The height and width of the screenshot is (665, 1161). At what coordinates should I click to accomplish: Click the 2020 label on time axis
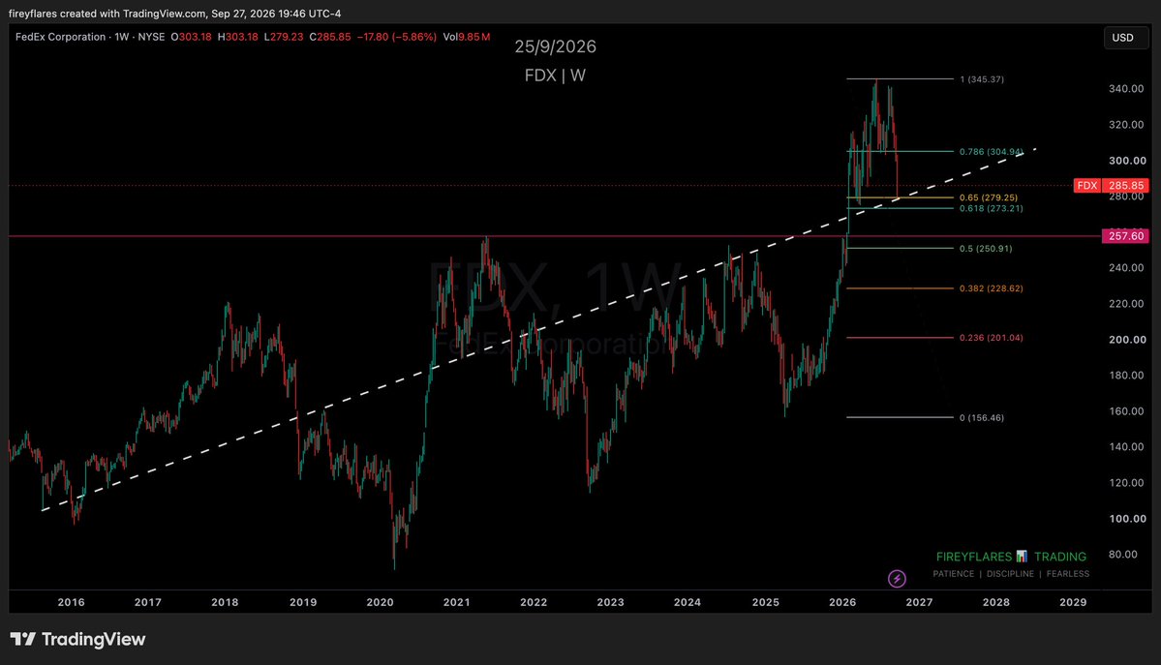click(x=380, y=602)
